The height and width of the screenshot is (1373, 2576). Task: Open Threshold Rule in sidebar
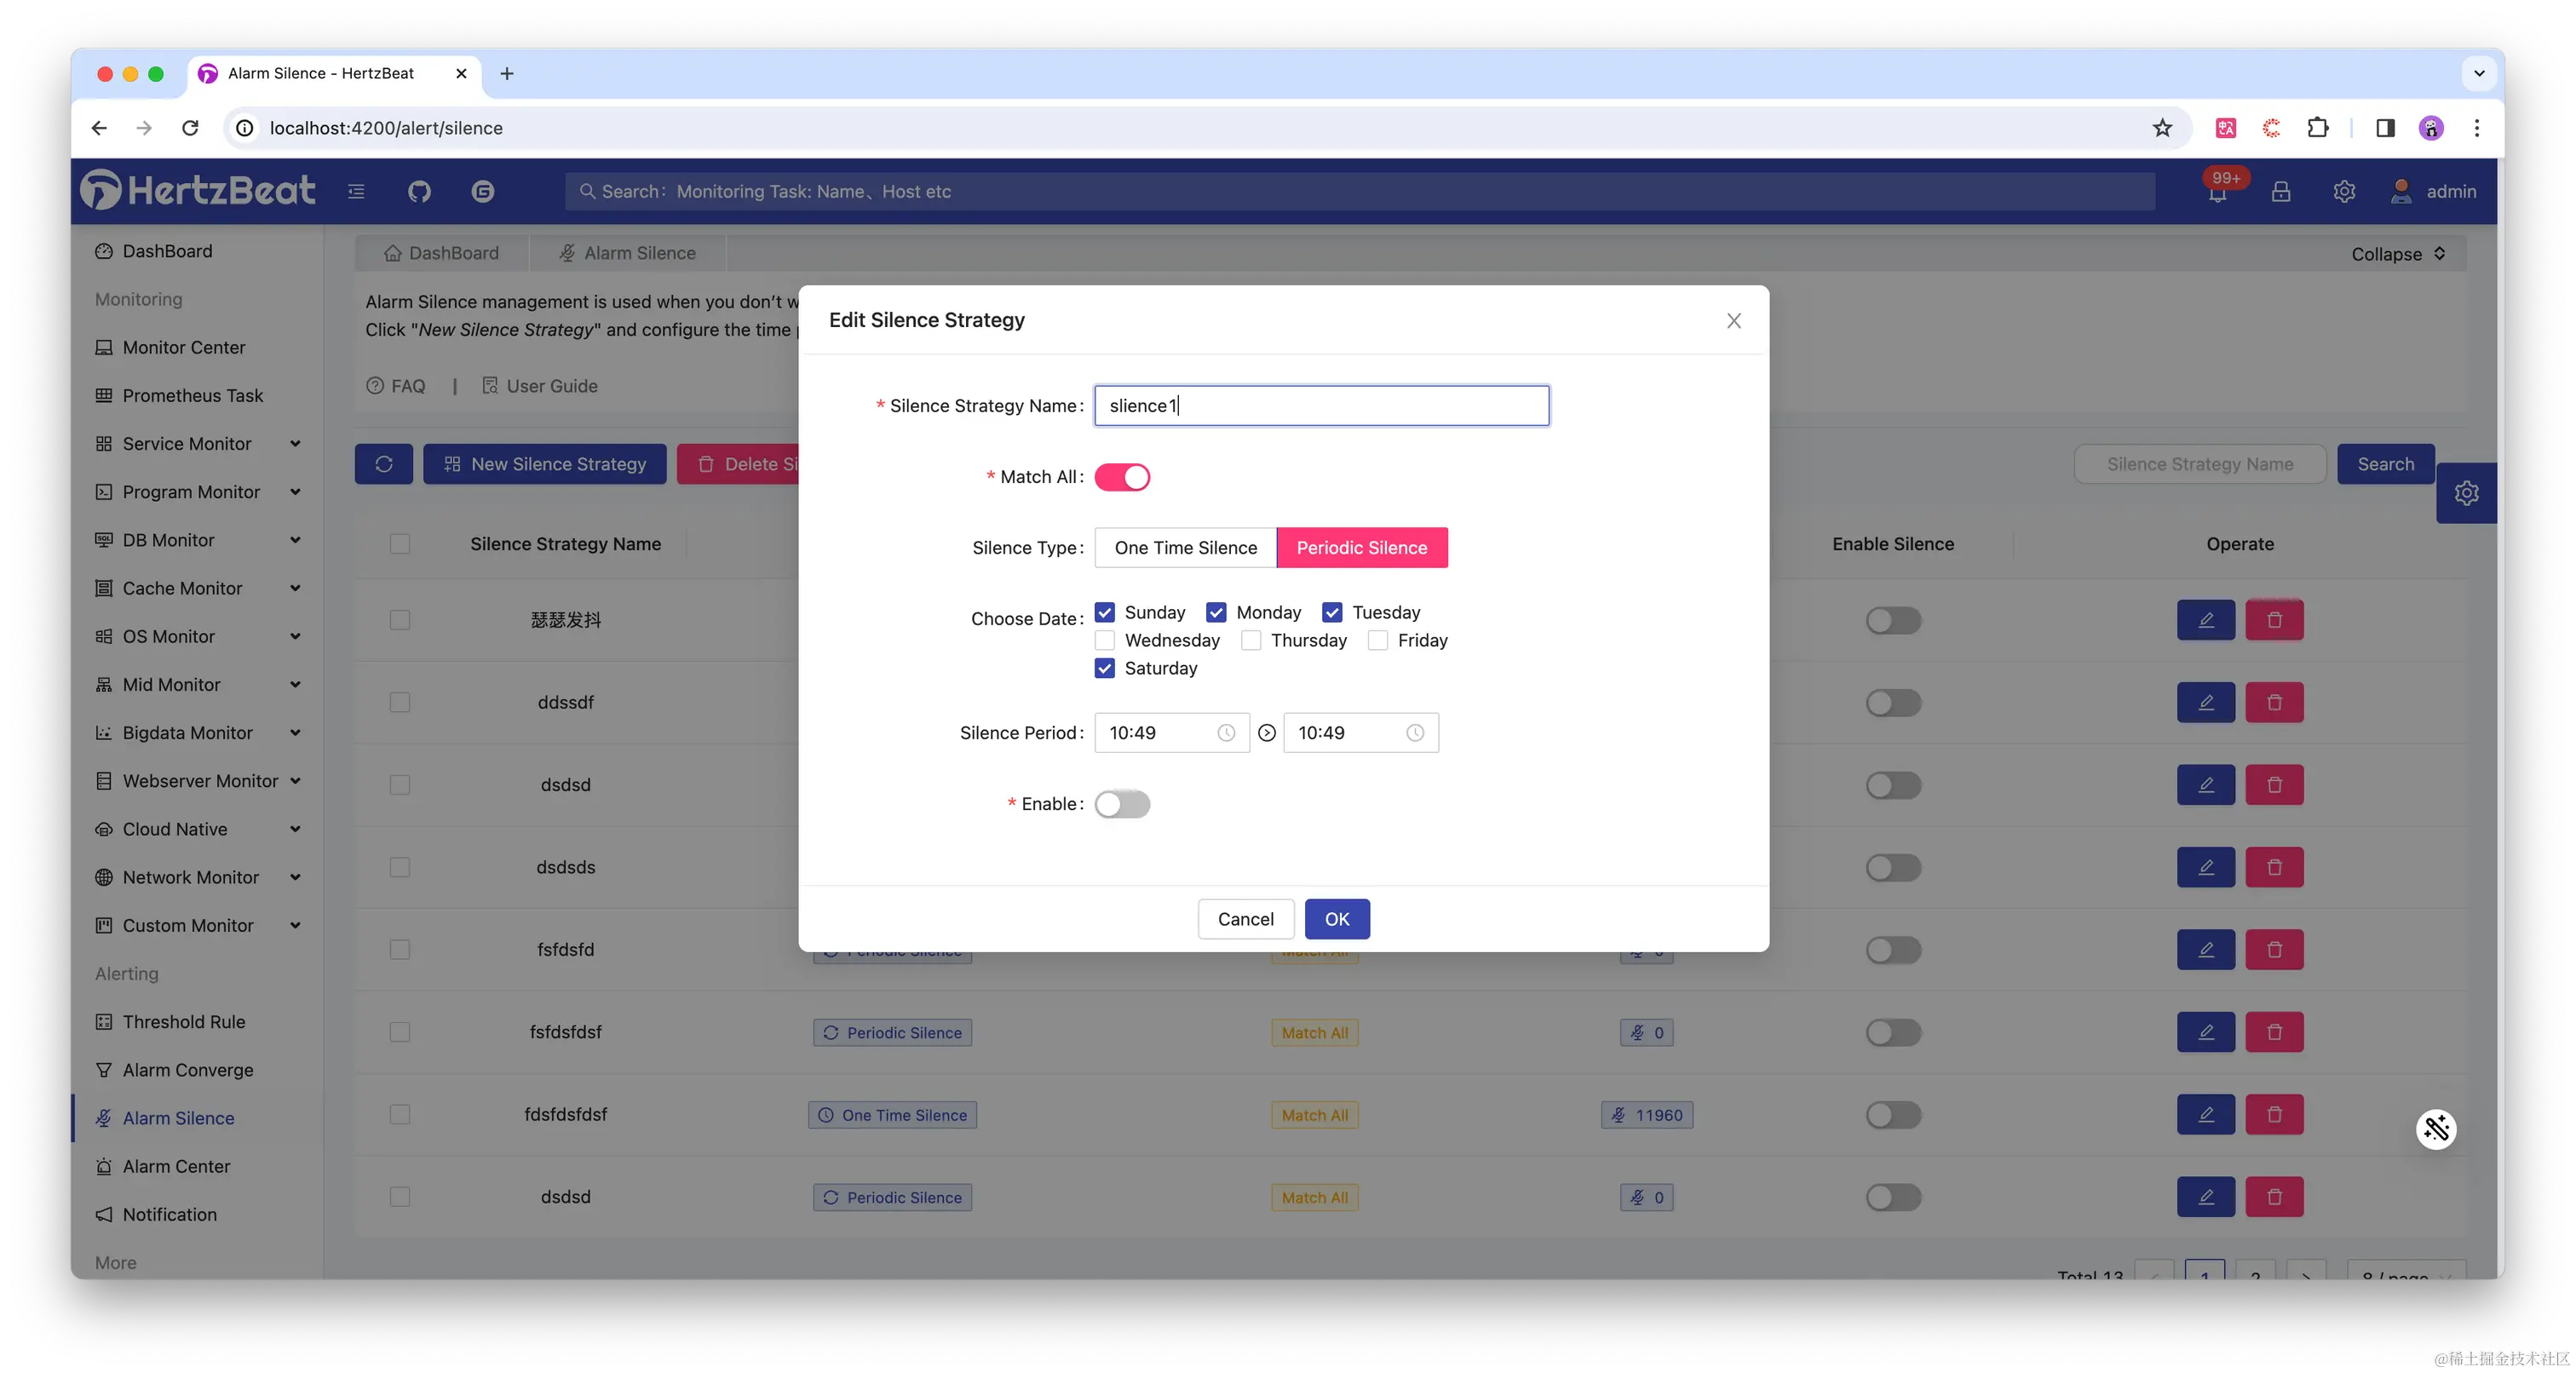click(184, 1022)
